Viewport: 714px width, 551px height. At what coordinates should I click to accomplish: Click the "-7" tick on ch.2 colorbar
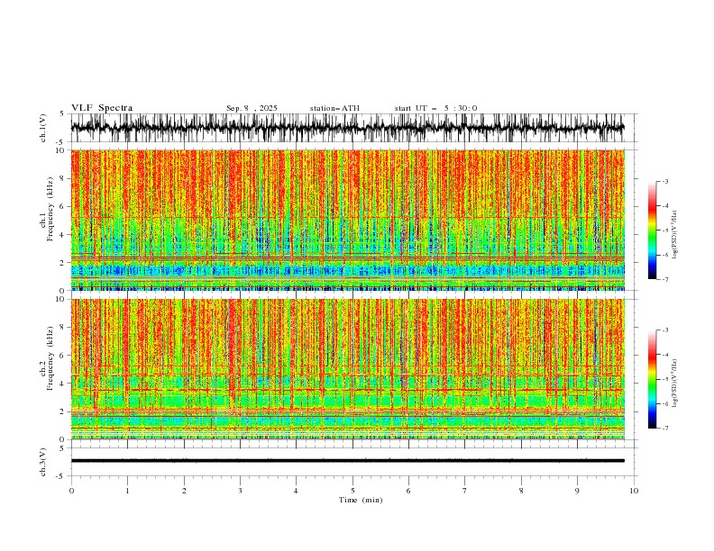pos(665,429)
